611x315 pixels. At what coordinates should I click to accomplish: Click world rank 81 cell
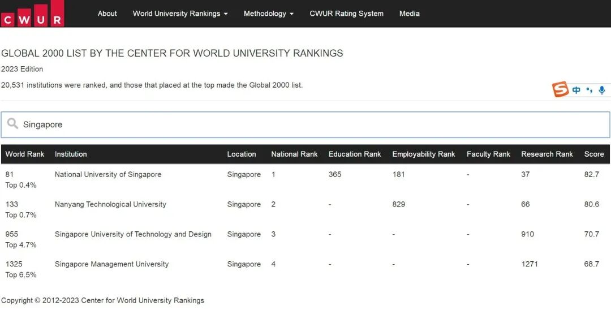point(9,174)
